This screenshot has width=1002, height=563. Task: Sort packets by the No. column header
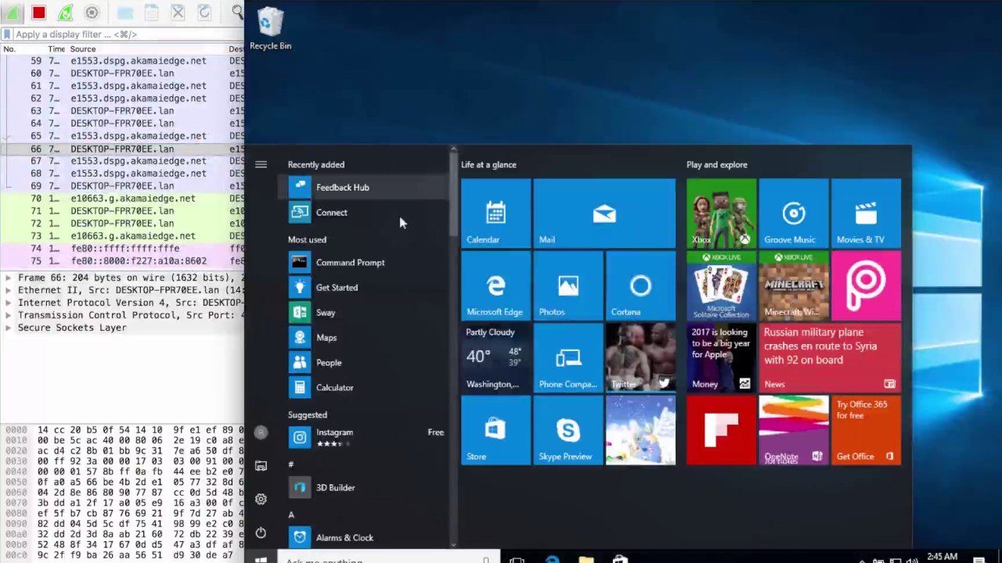[9, 49]
